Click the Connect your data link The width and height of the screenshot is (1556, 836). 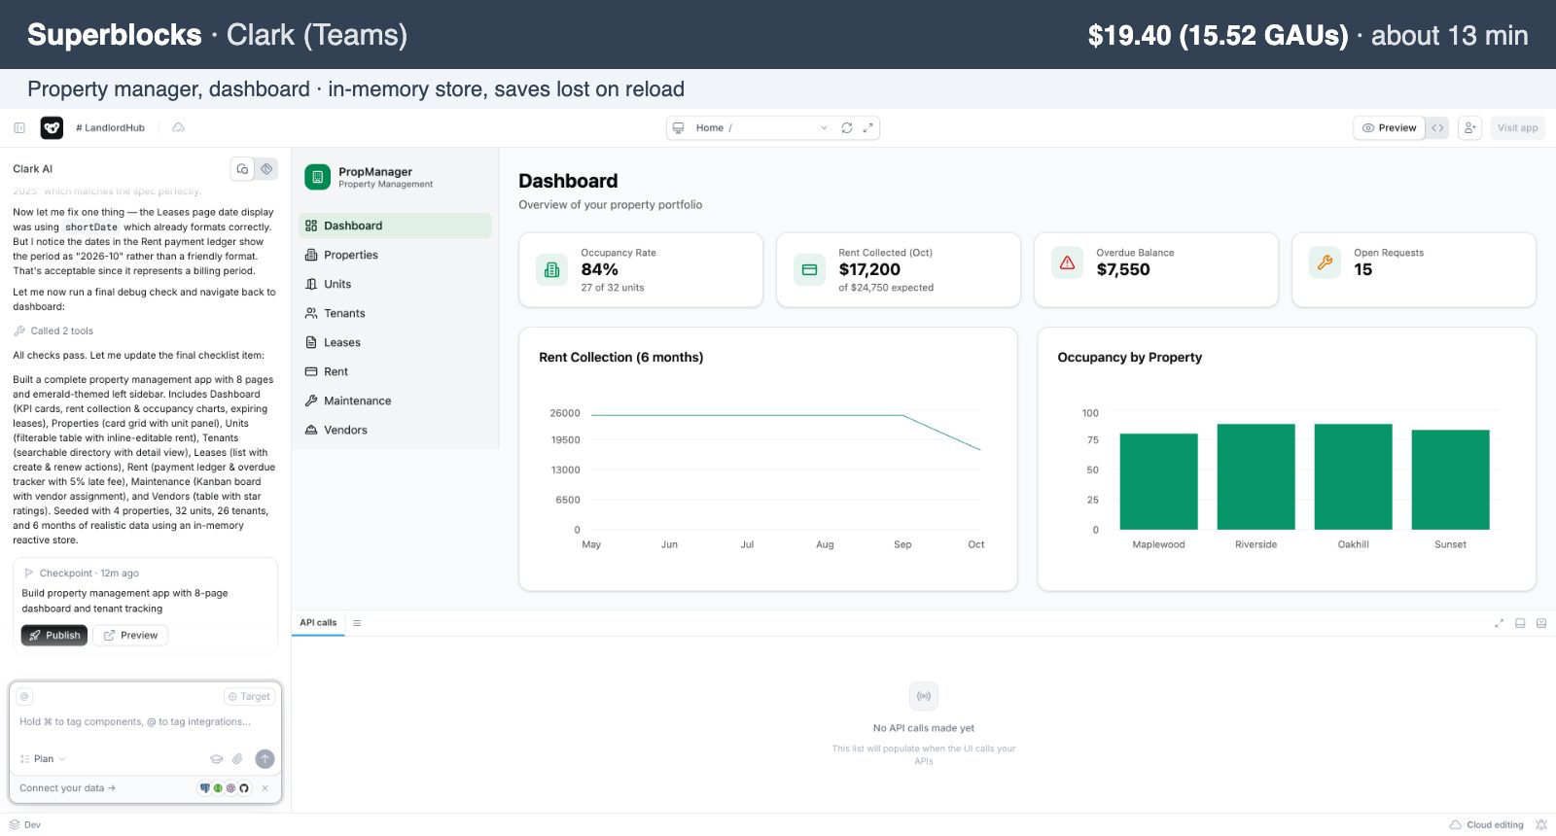pyautogui.click(x=67, y=787)
